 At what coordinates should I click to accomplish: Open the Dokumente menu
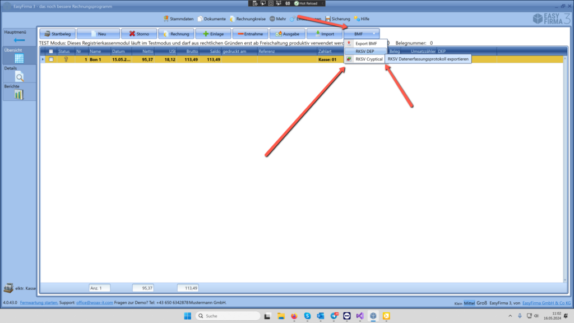pyautogui.click(x=211, y=19)
